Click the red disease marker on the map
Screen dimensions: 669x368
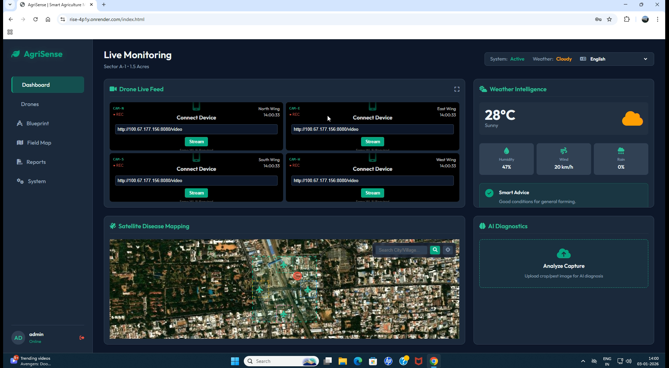[297, 276]
